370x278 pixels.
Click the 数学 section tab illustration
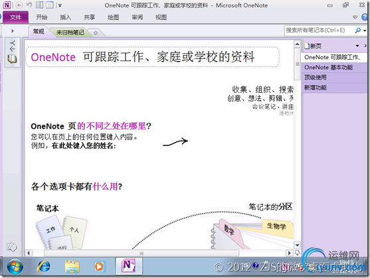click(229, 230)
